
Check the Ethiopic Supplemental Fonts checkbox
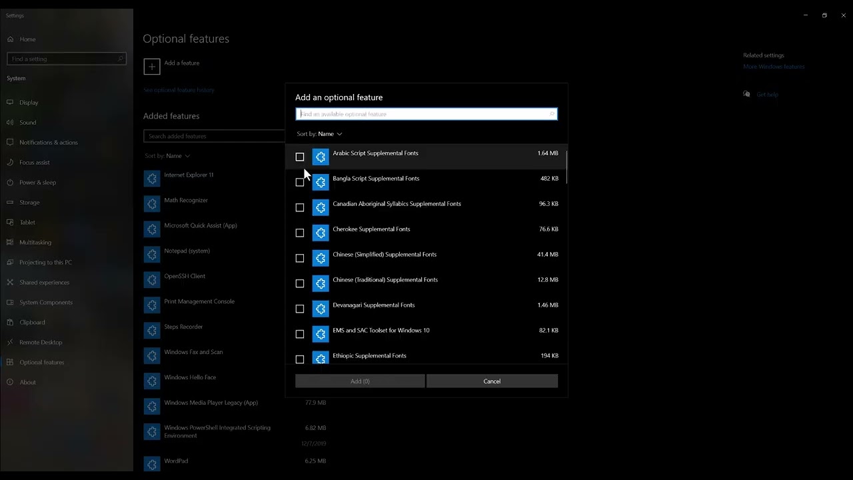click(x=300, y=359)
